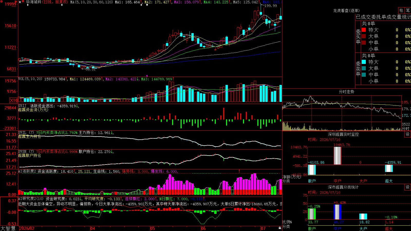Select 超大 category in the 实时监控 chart
The width and height of the screenshot is (411, 231).
(x=389, y=181)
